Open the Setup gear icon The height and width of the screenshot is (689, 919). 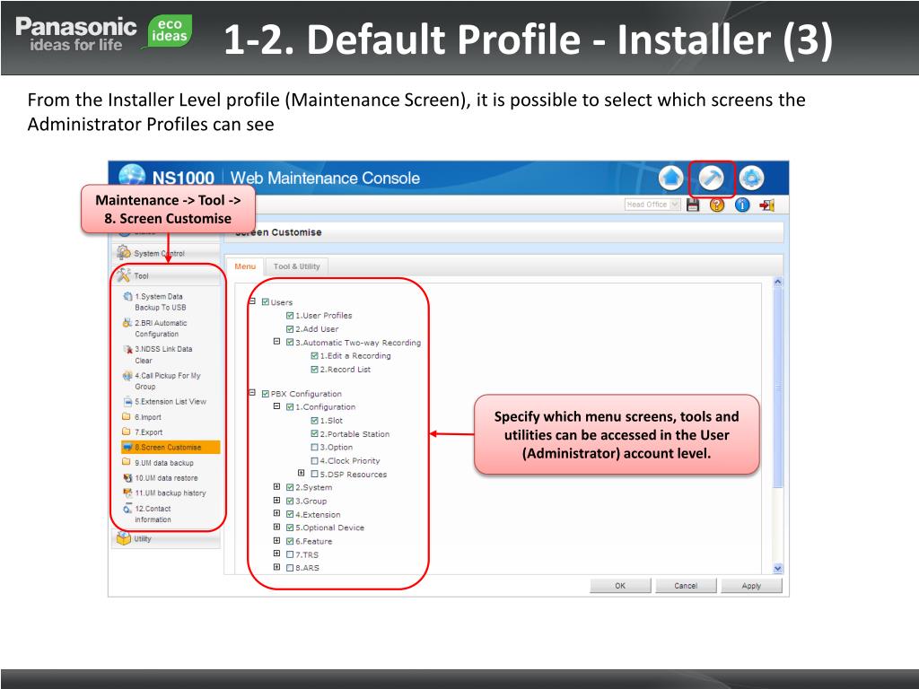(751, 179)
